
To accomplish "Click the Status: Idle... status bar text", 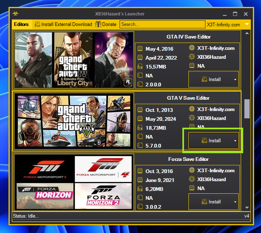I will (26, 216).
